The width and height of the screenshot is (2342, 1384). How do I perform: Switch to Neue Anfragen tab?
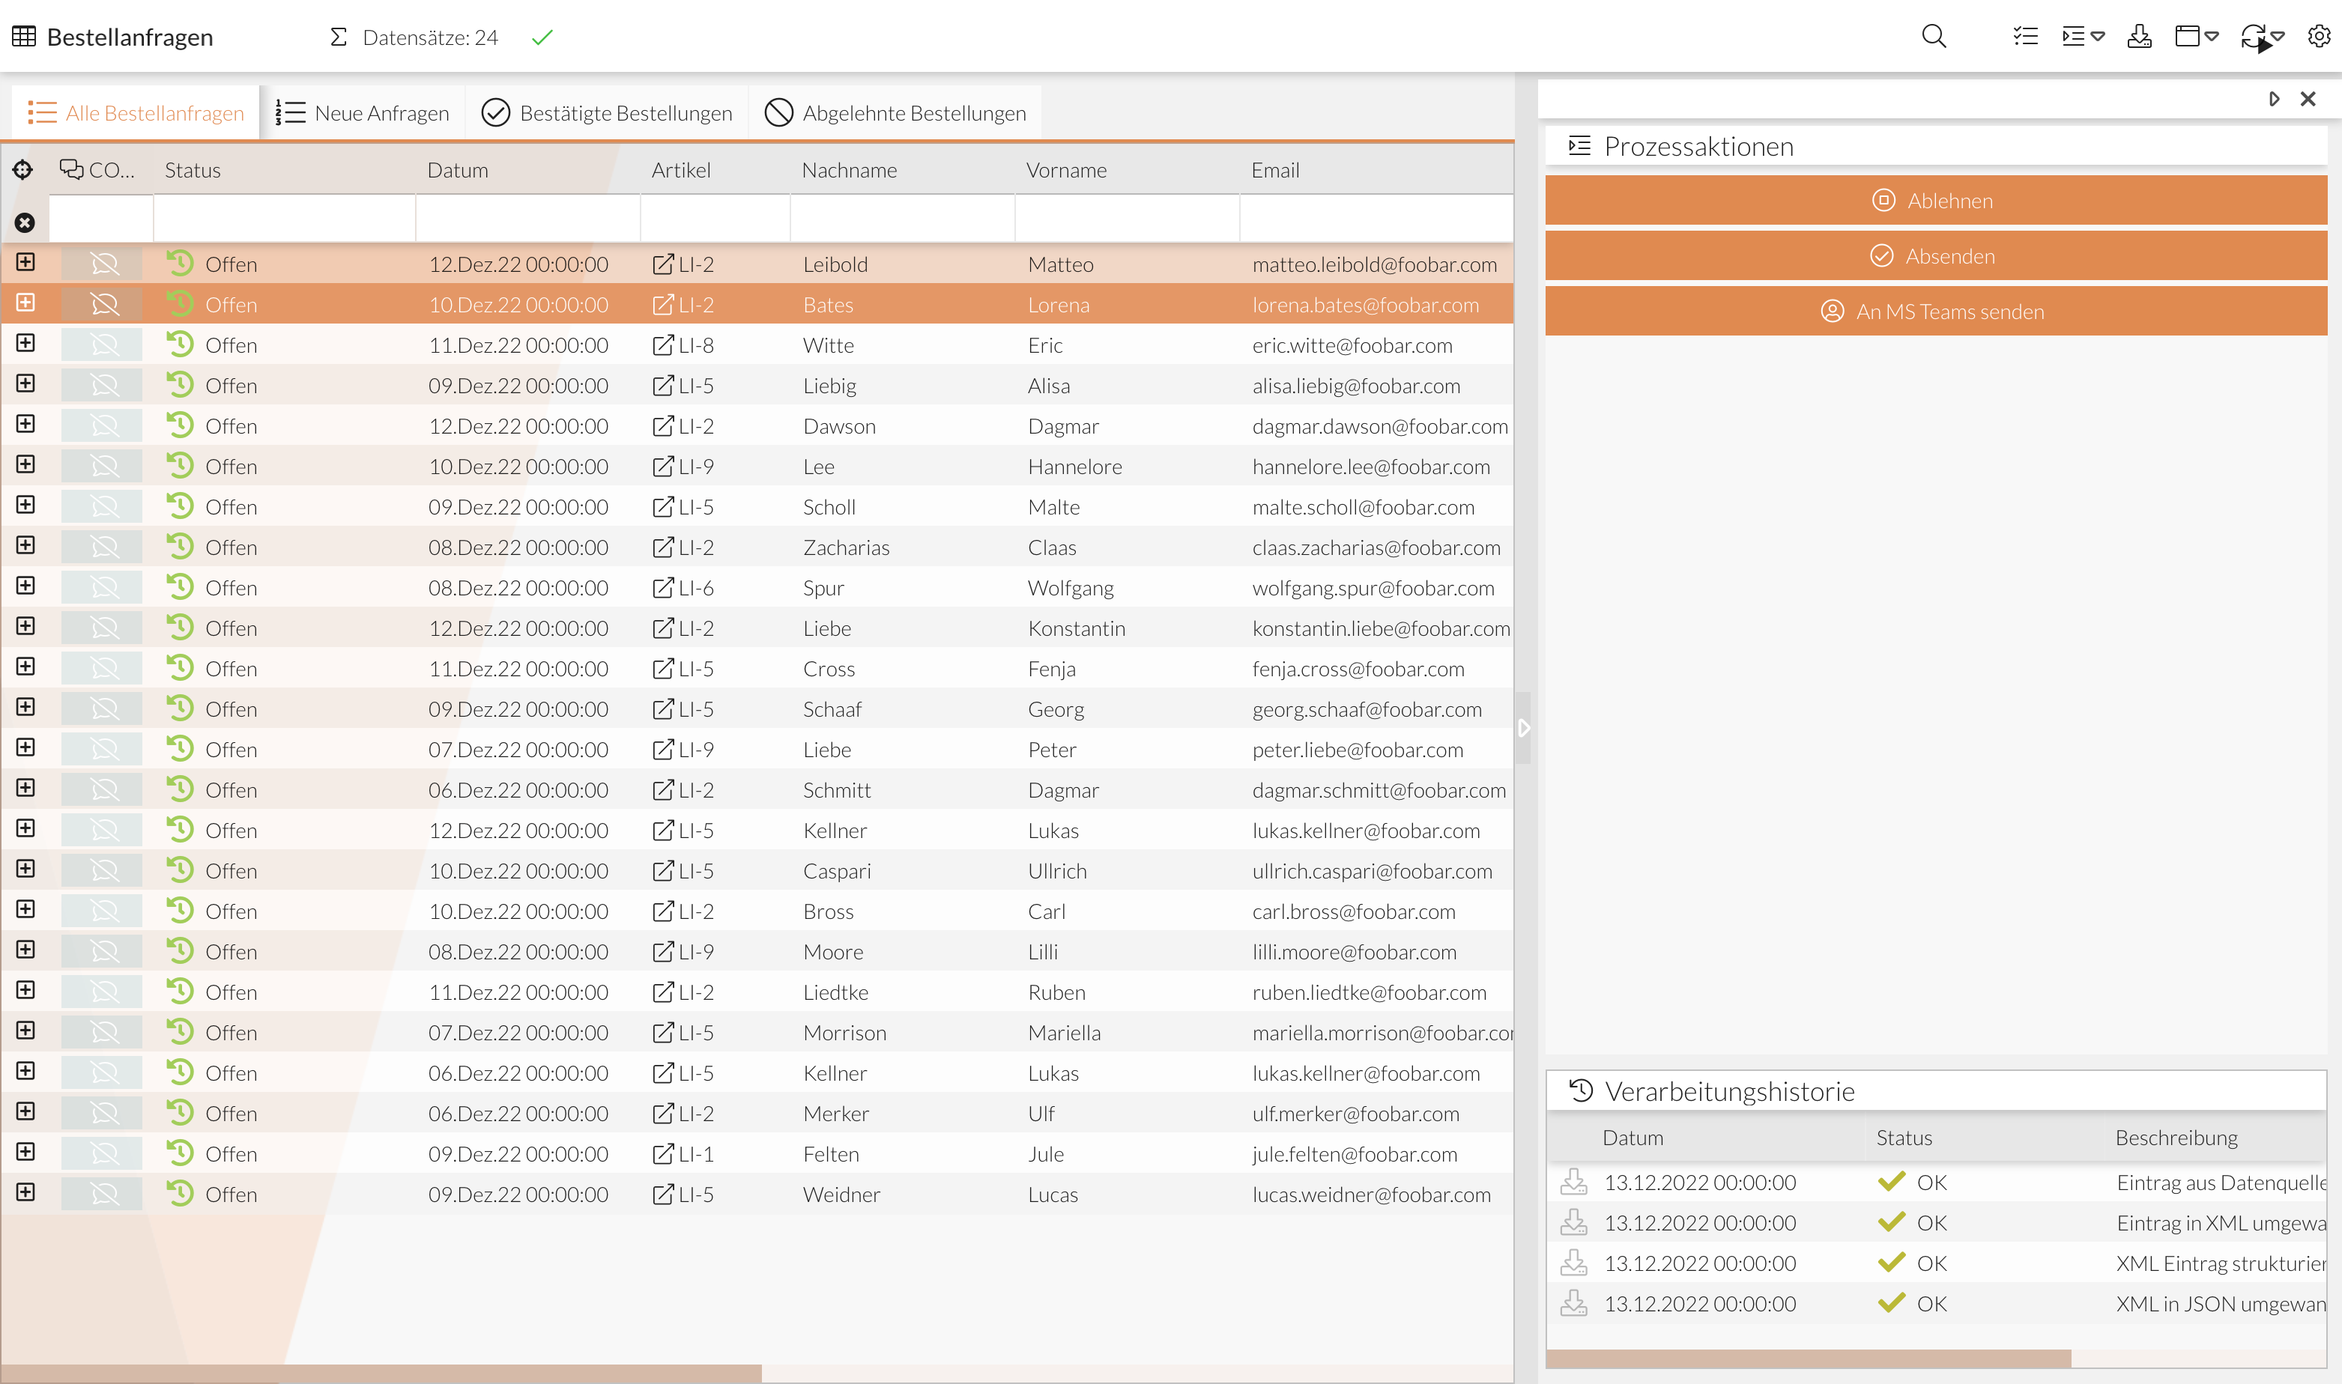[x=363, y=113]
